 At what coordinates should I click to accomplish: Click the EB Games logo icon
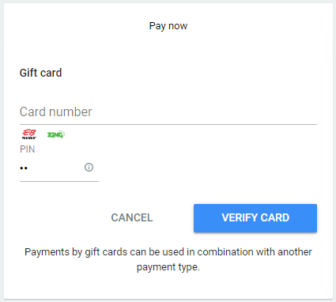pyautogui.click(x=29, y=134)
